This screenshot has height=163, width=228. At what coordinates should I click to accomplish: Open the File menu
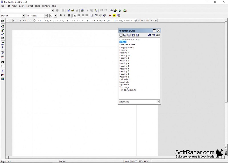[x=3, y=6]
